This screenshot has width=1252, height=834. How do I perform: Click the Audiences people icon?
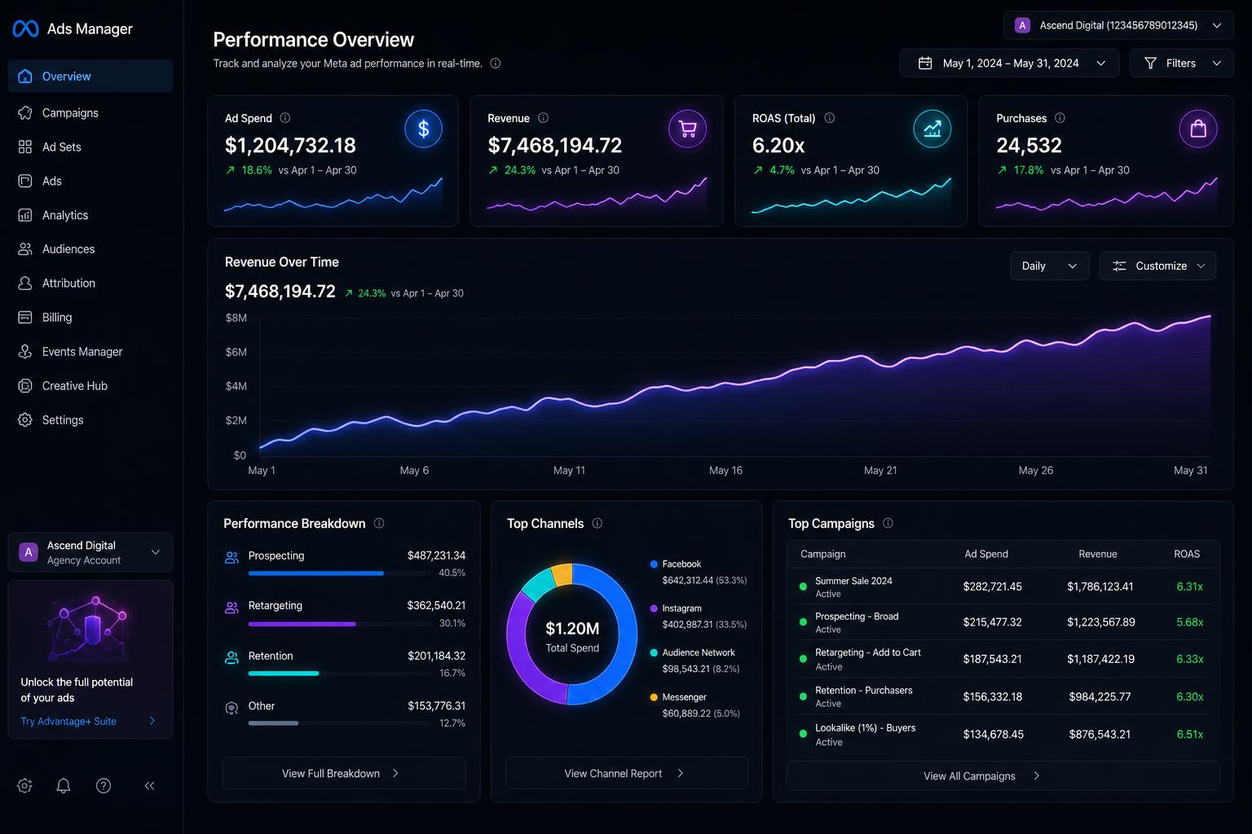tap(25, 249)
